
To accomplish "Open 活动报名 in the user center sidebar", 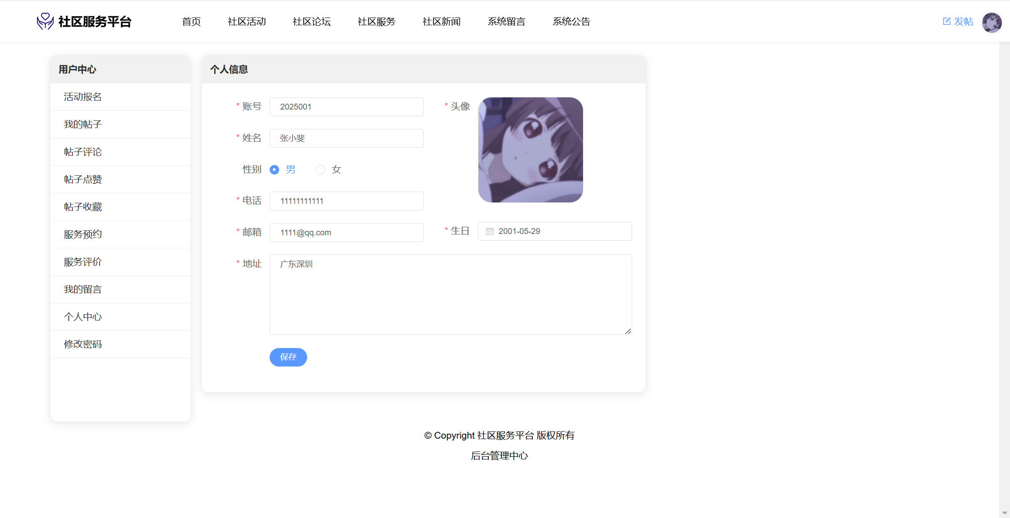I will pos(83,97).
